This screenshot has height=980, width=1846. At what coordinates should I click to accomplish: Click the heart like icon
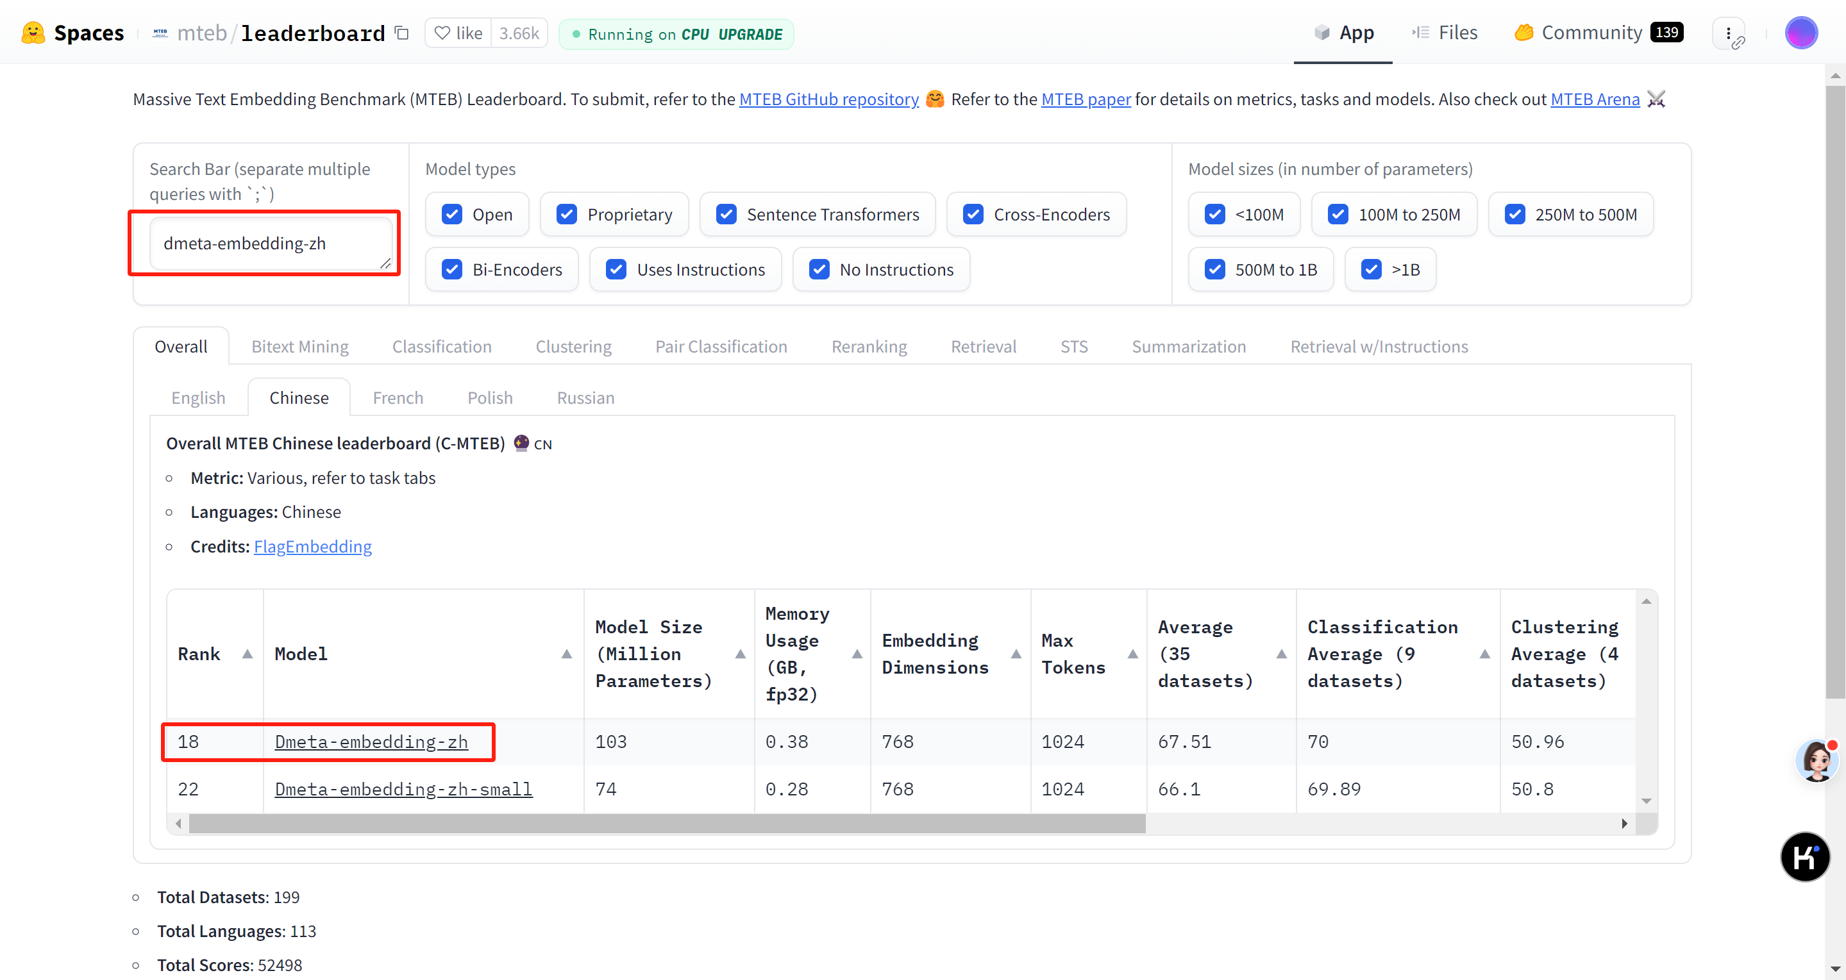click(443, 33)
